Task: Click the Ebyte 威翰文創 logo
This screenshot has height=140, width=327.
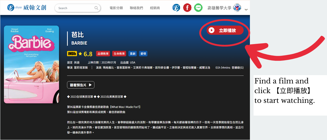Action: coord(27,8)
